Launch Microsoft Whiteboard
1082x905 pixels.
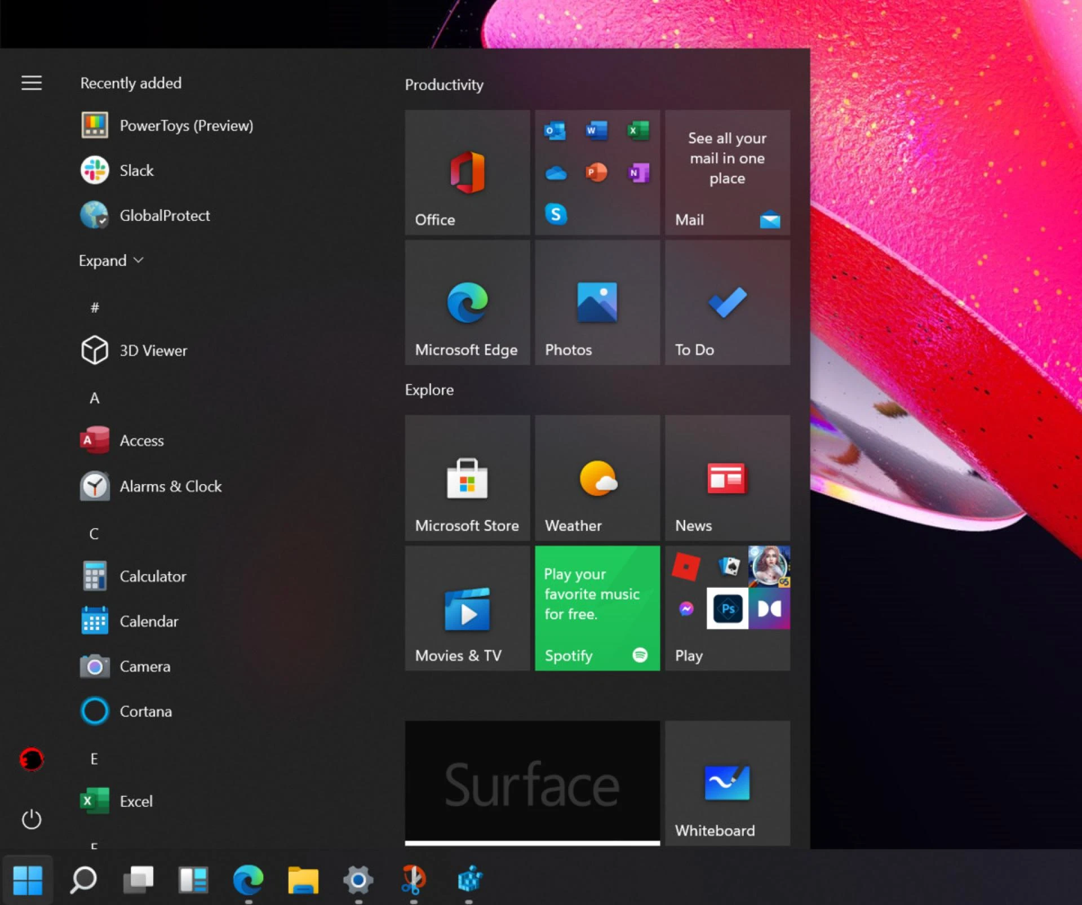point(727,783)
